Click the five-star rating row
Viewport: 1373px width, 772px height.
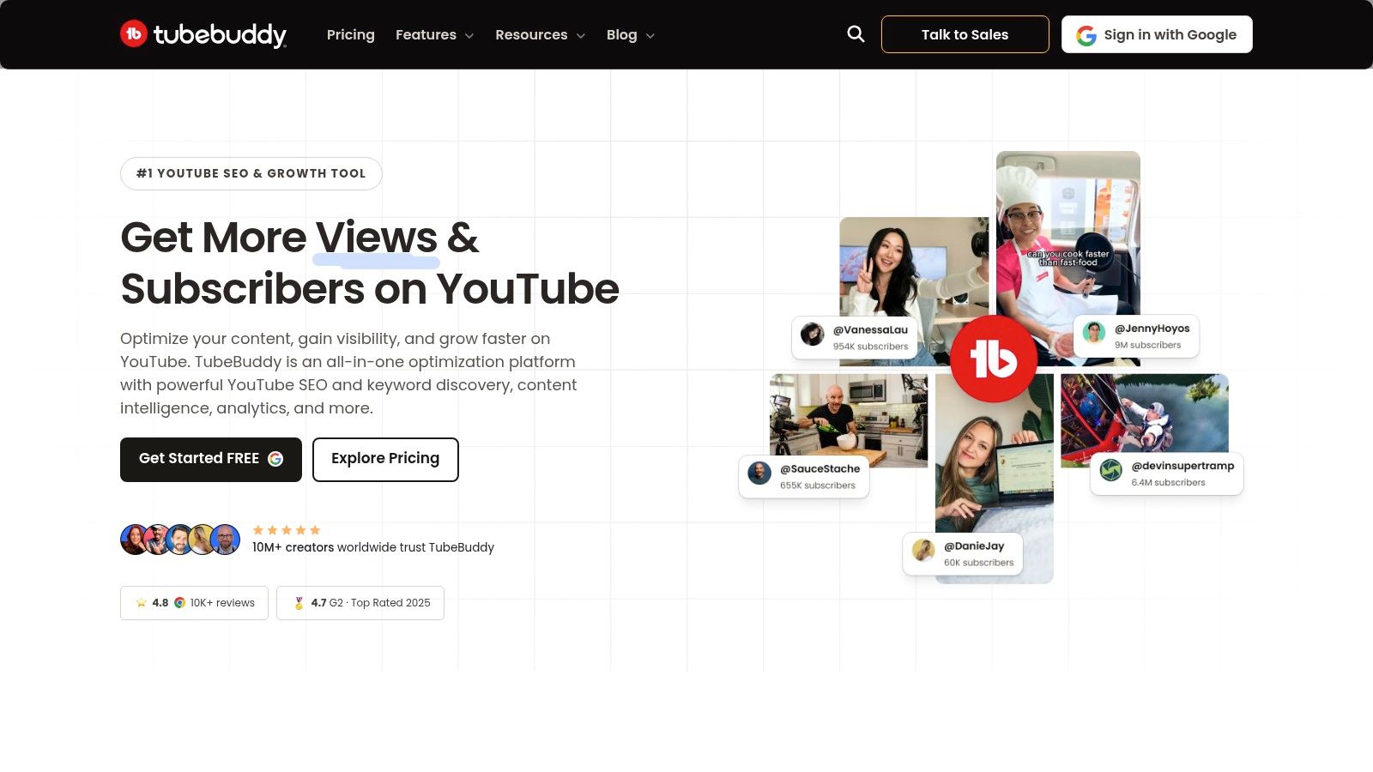pos(287,530)
